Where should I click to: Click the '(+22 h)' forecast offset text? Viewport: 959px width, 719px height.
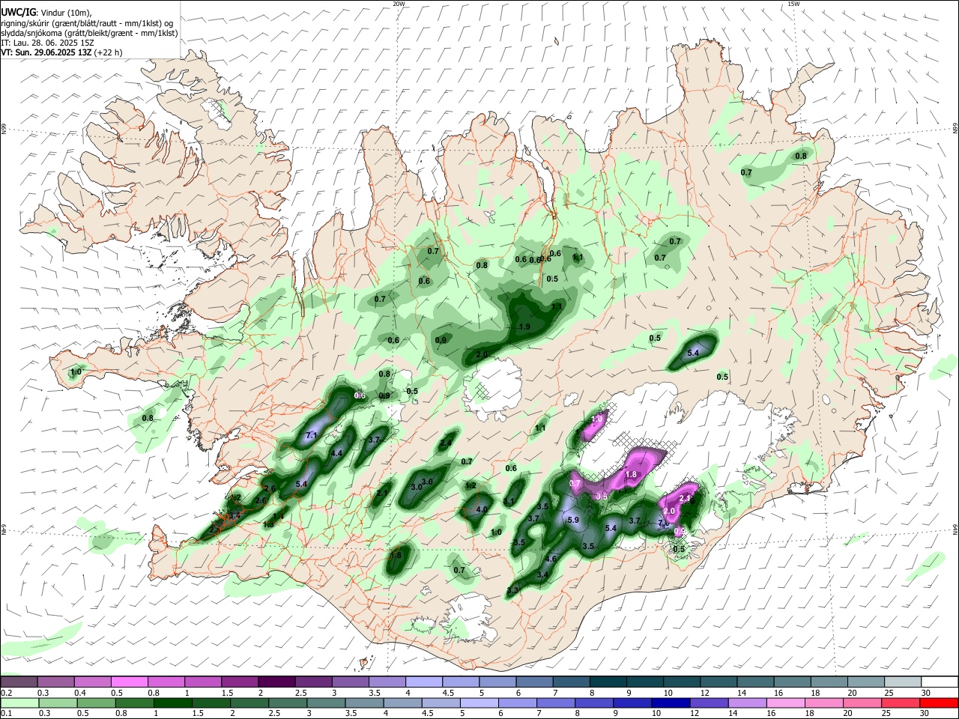coord(109,52)
